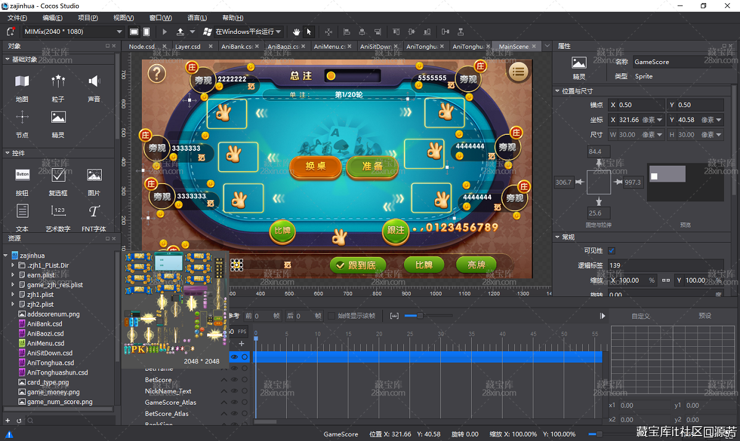Open the Edit (编辑) menu
Screen dimensions: 740x441
click(x=53, y=18)
